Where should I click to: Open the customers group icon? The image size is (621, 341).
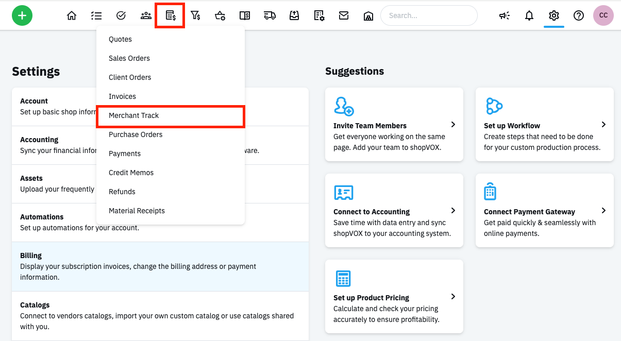click(x=146, y=15)
